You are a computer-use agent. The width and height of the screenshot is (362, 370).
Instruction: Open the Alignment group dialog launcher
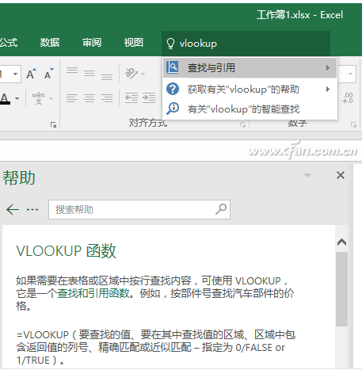point(243,124)
